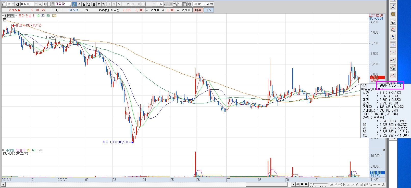Click the small close box on volume panel
This screenshot has width=411, height=188.
[x=383, y=150]
